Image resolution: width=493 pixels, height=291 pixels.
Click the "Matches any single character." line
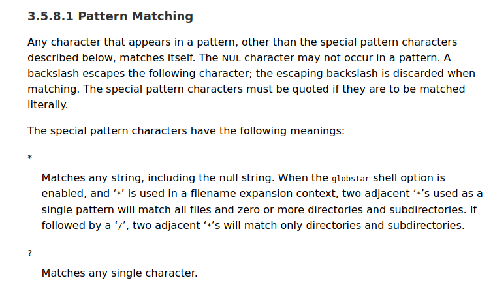coord(119,273)
